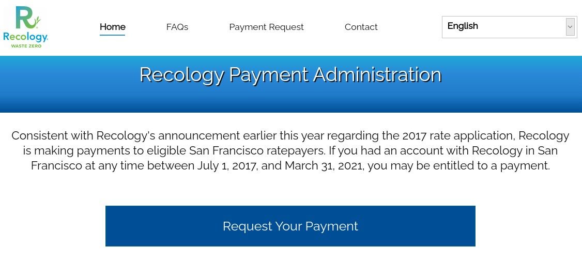Open the Contact page
This screenshot has width=582, height=262.
click(x=361, y=27)
